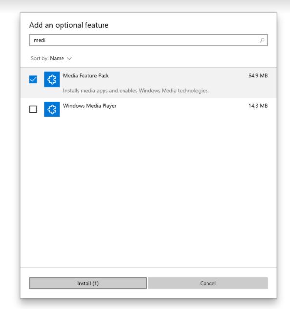The height and width of the screenshot is (309, 290).
Task: Click the Add an optional feature heading
Action: 69,25
